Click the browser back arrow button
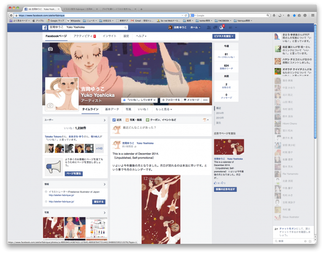324x254 pixels. [x=11, y=15]
